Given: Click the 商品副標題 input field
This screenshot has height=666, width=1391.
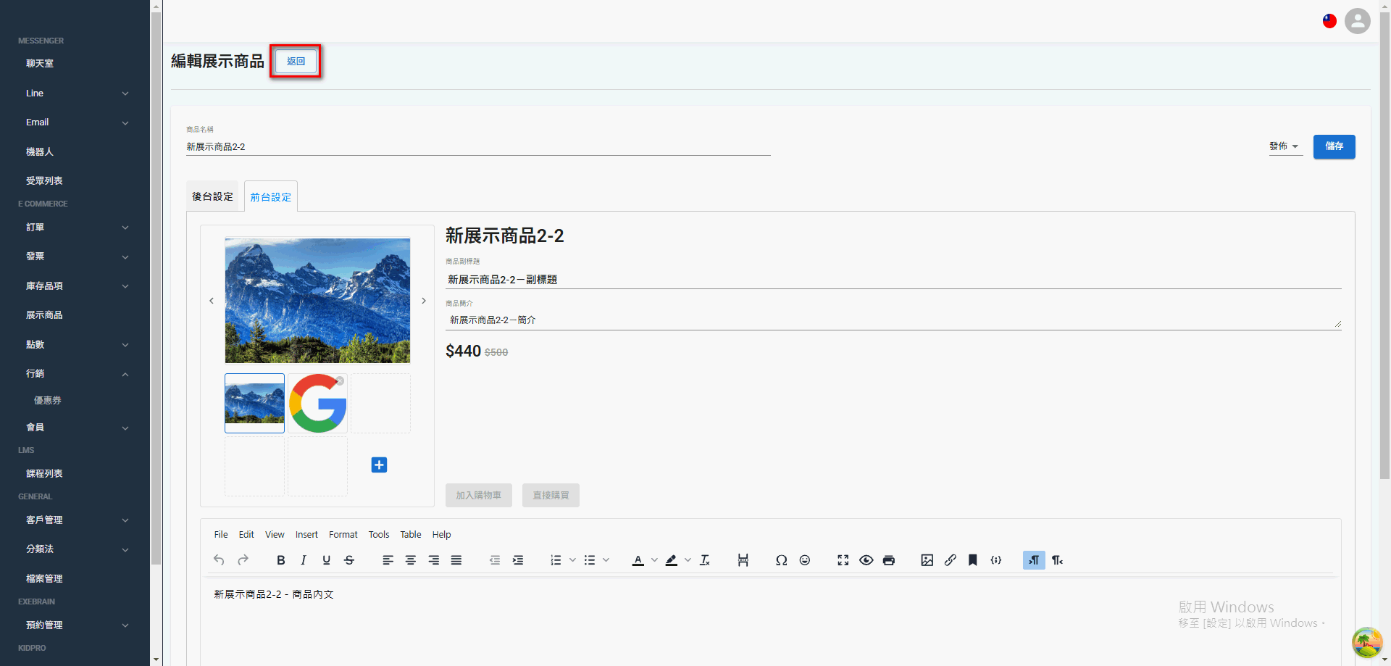Looking at the screenshot, I should tap(893, 280).
